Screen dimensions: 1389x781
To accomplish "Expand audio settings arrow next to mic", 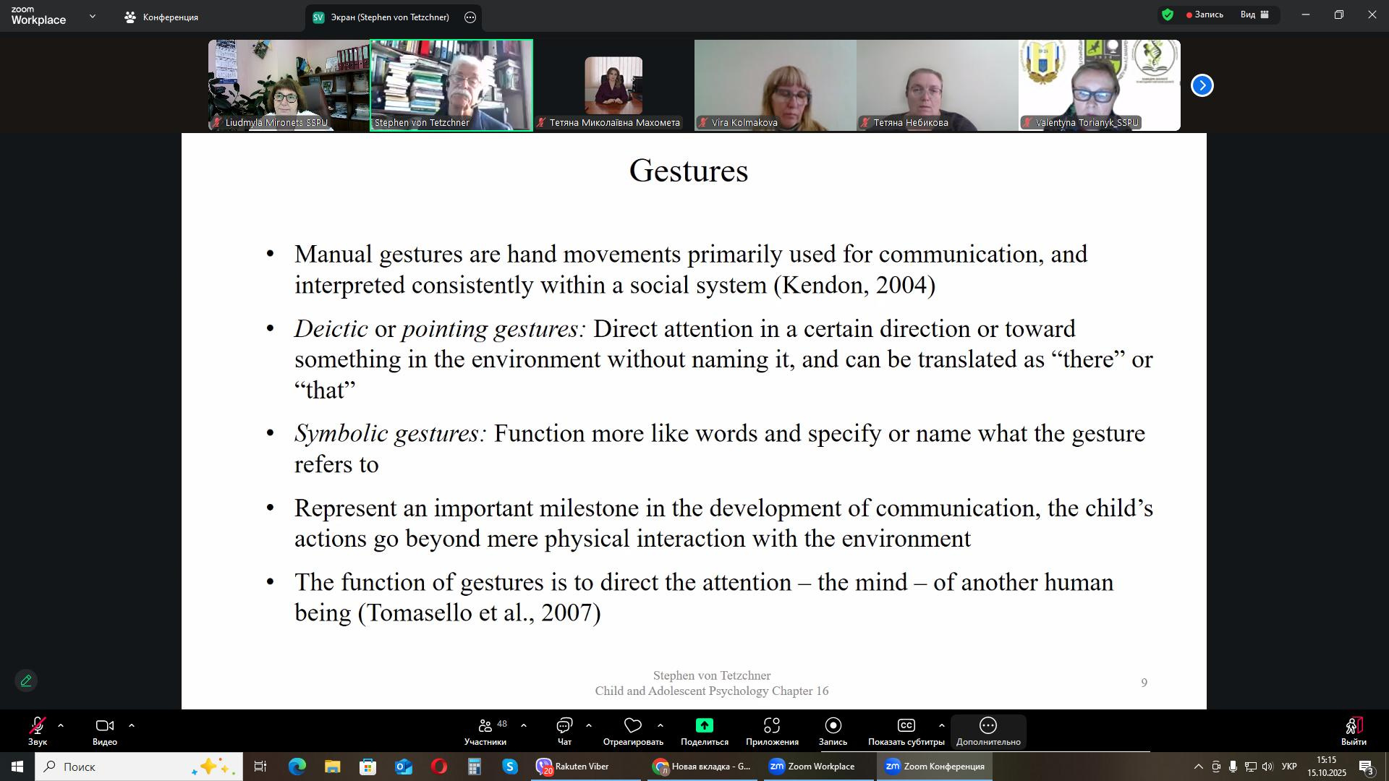I will point(61,725).
